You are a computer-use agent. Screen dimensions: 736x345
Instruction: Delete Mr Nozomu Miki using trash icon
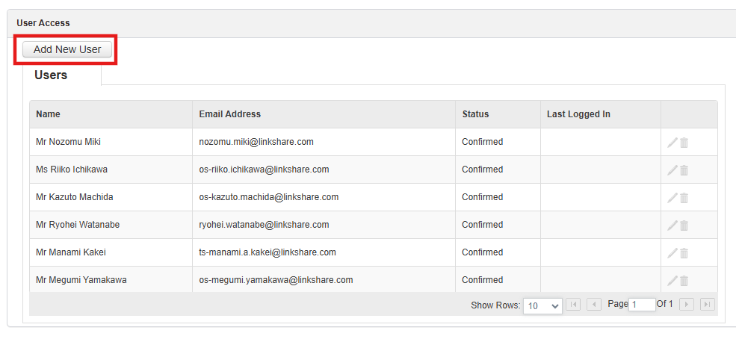tap(684, 142)
